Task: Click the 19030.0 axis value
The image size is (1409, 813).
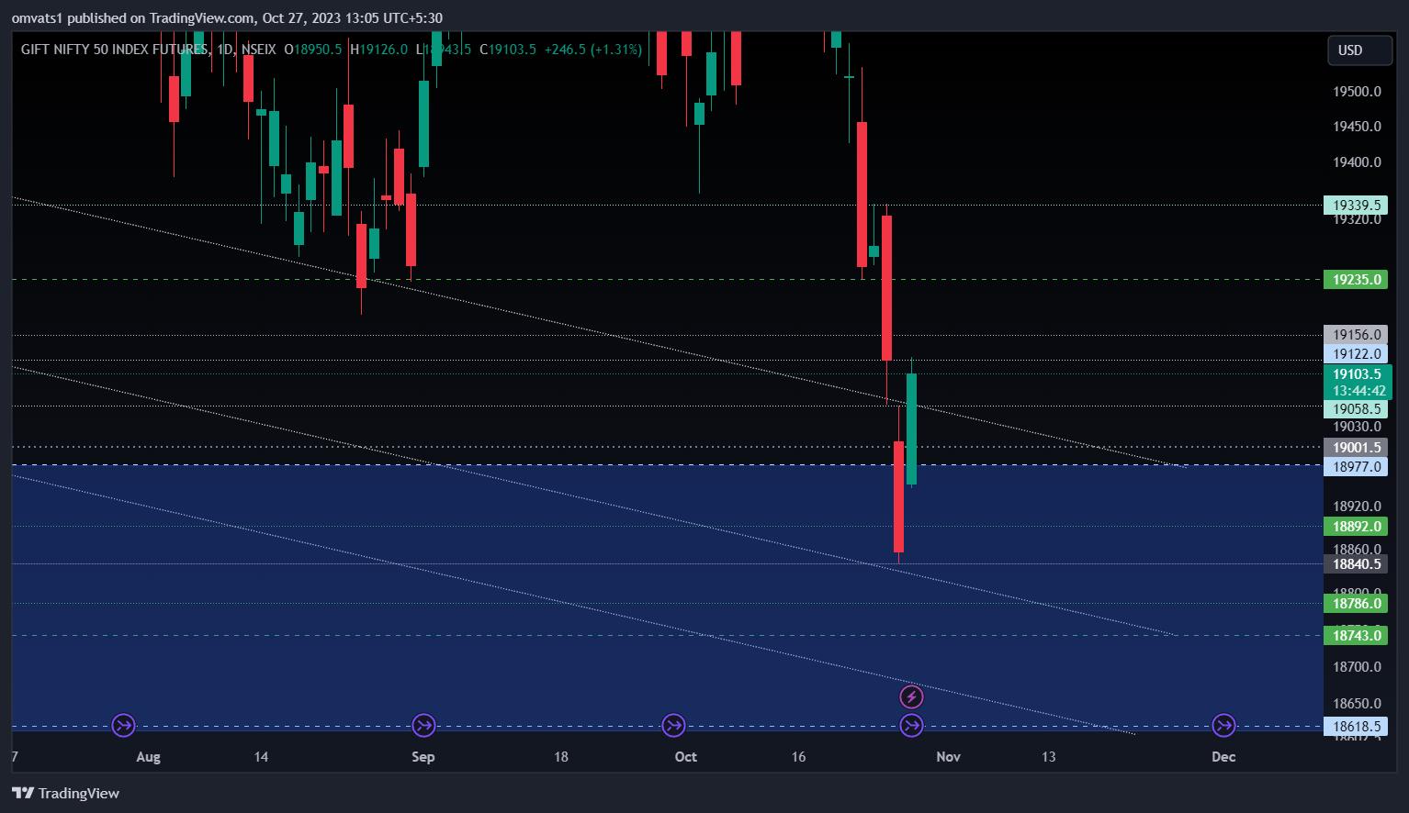Action: click(x=1357, y=427)
